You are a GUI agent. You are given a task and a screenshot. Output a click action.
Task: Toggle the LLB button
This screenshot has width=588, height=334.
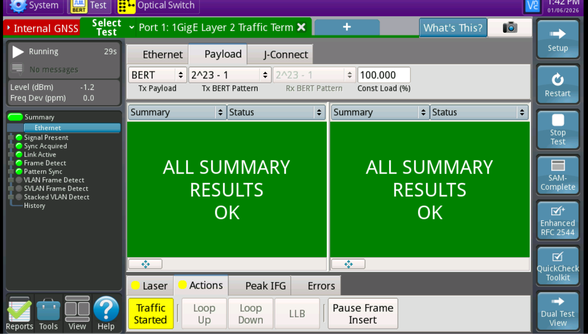coord(297,313)
